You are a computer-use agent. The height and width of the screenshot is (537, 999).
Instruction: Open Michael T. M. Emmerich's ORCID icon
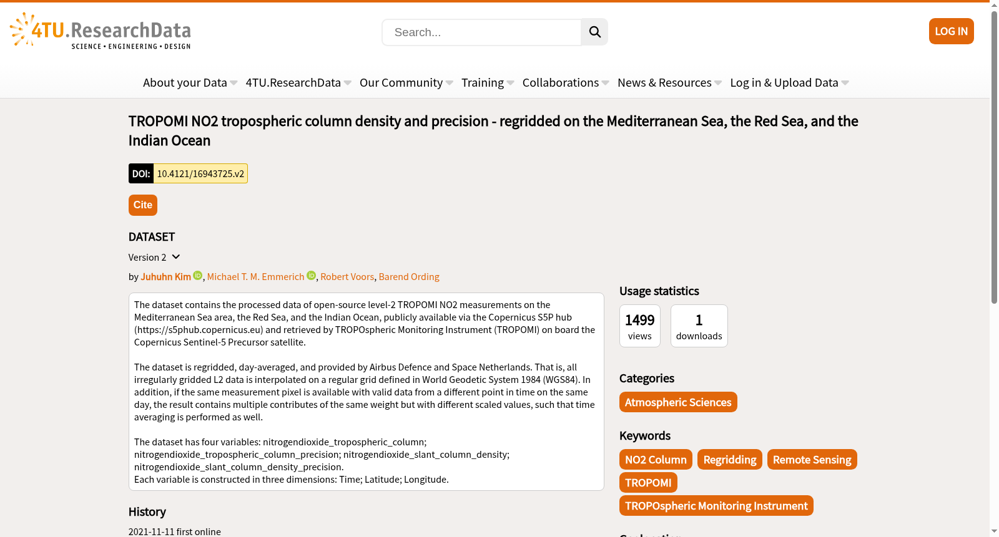pos(311,276)
